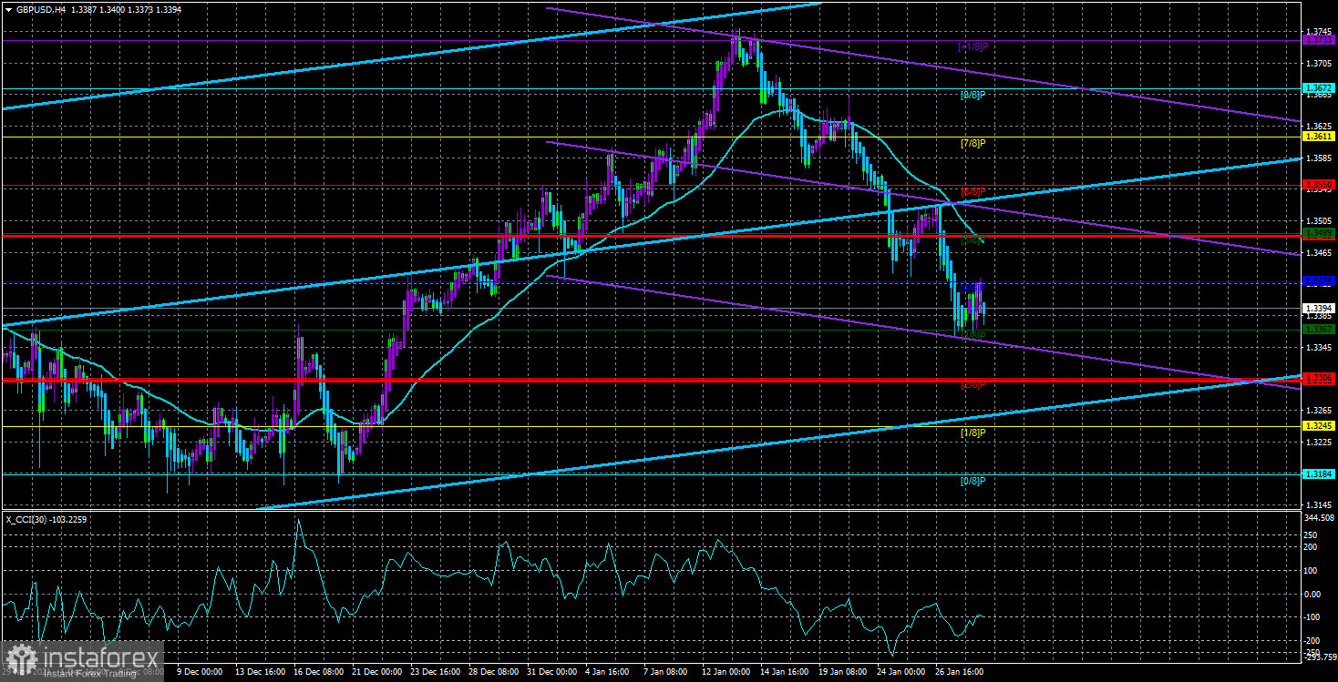Click the 0.00 CCI scale value

click(x=1315, y=593)
